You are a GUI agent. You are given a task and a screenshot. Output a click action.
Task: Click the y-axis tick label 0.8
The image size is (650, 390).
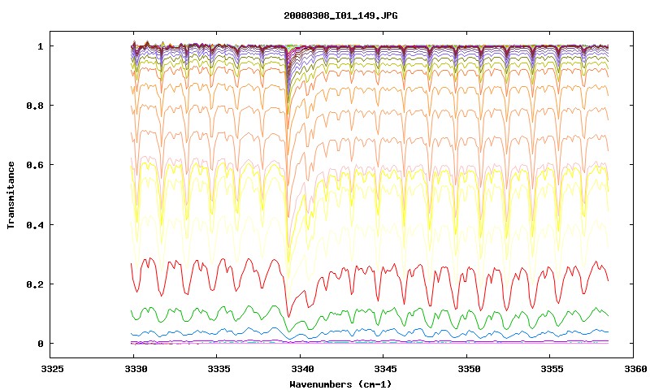coord(35,106)
